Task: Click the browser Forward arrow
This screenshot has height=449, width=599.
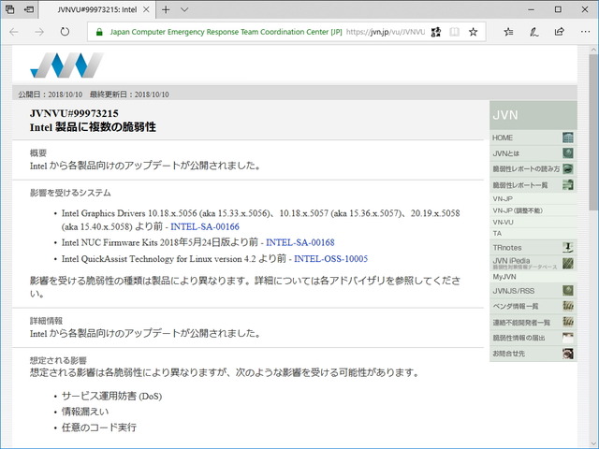Action: pos(39,32)
